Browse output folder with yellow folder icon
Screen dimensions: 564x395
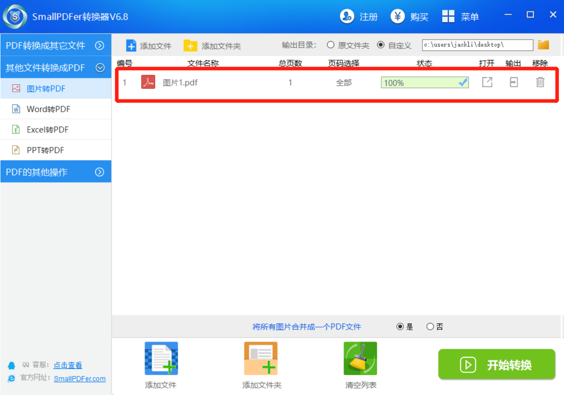click(543, 45)
